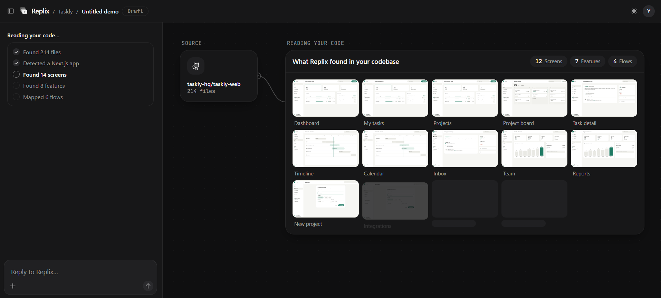This screenshot has width=661, height=298.
Task: Open the command menu icon
Action: pyautogui.click(x=634, y=11)
